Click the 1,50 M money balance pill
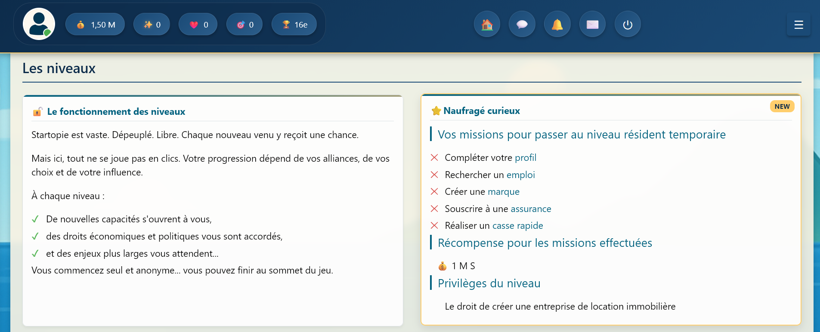The image size is (820, 332). 95,25
